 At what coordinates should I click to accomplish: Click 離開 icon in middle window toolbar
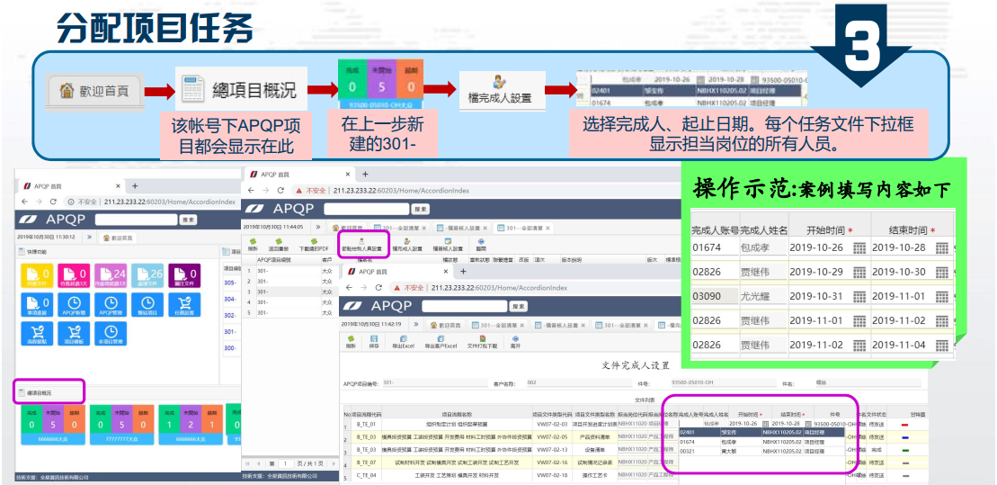(x=481, y=245)
